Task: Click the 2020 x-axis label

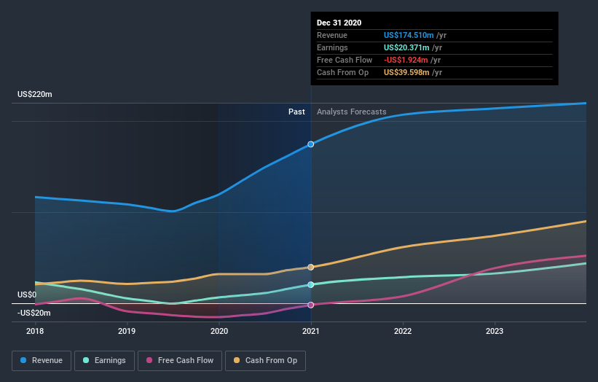Action: [x=219, y=331]
